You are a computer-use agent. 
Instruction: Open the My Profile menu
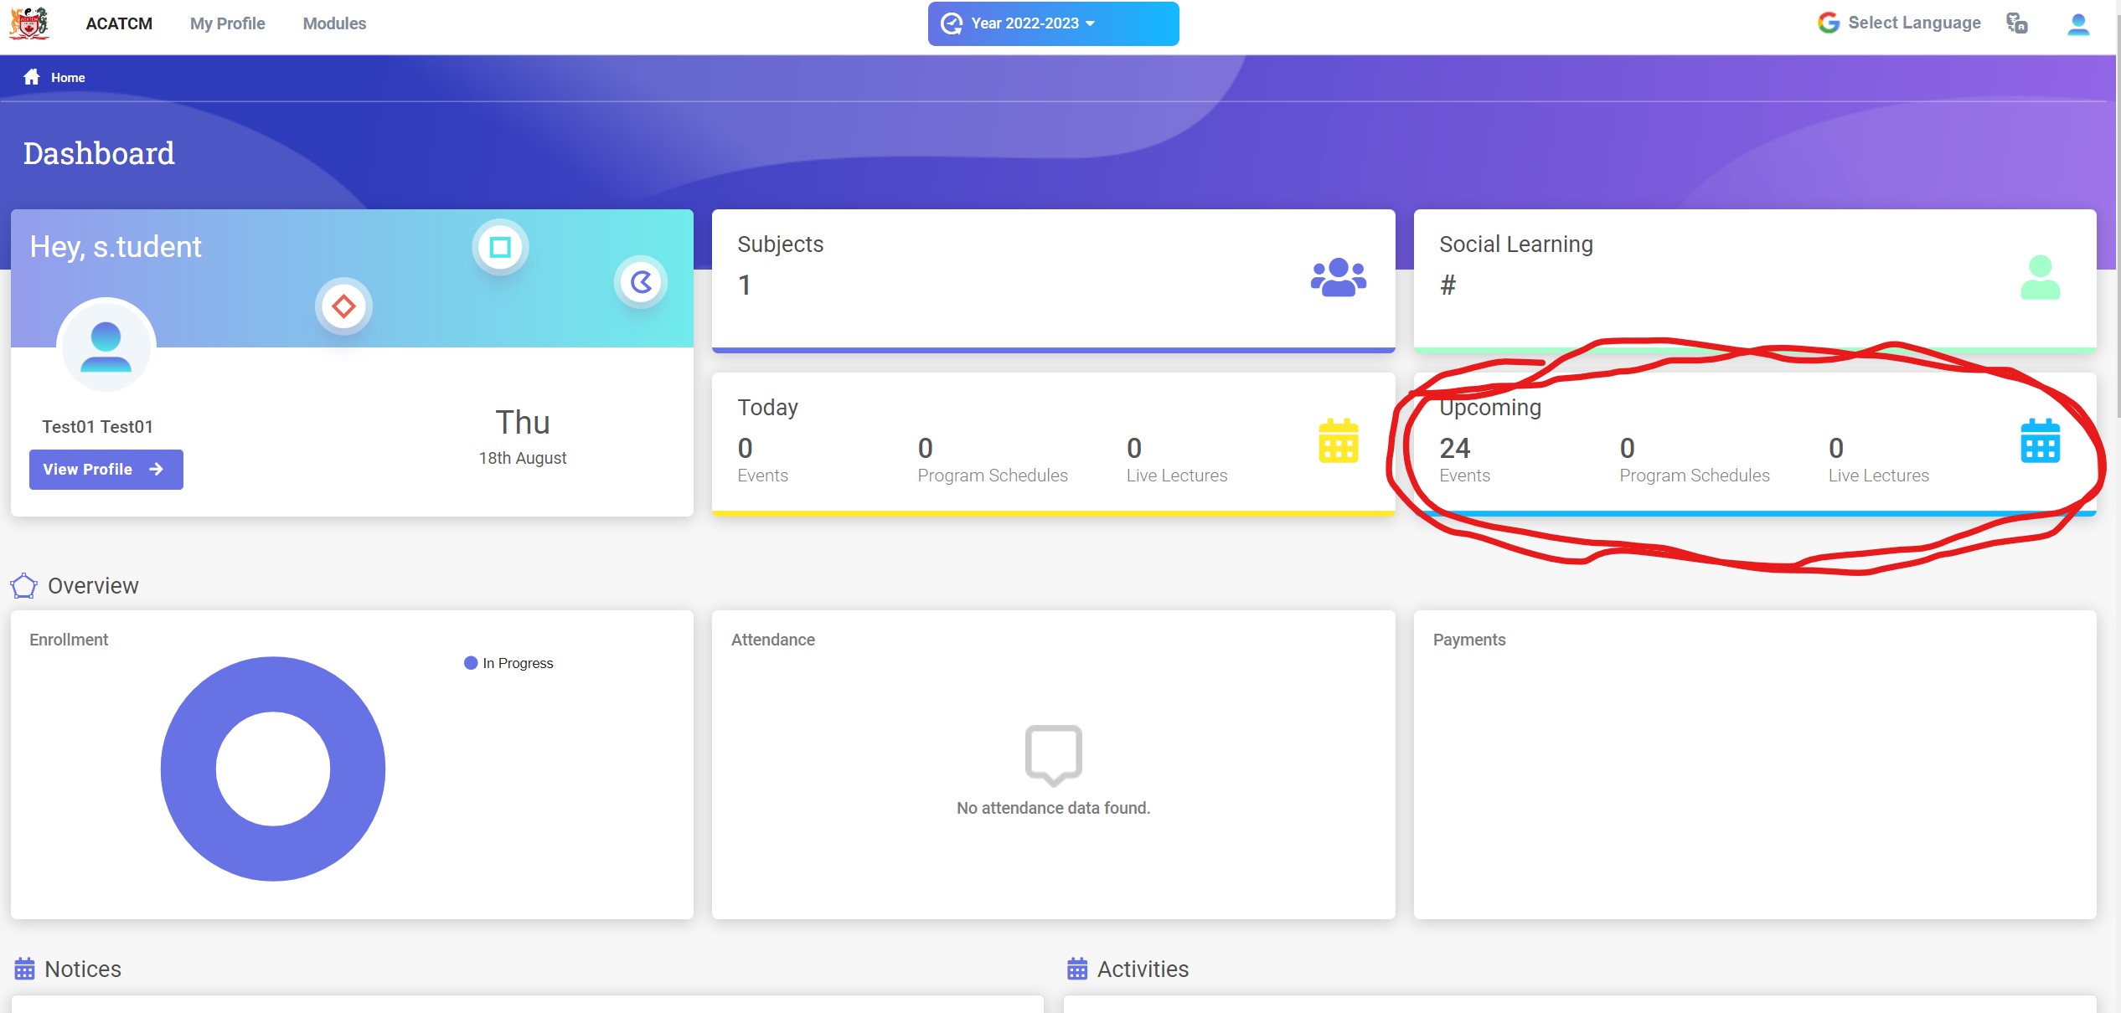[x=227, y=23]
